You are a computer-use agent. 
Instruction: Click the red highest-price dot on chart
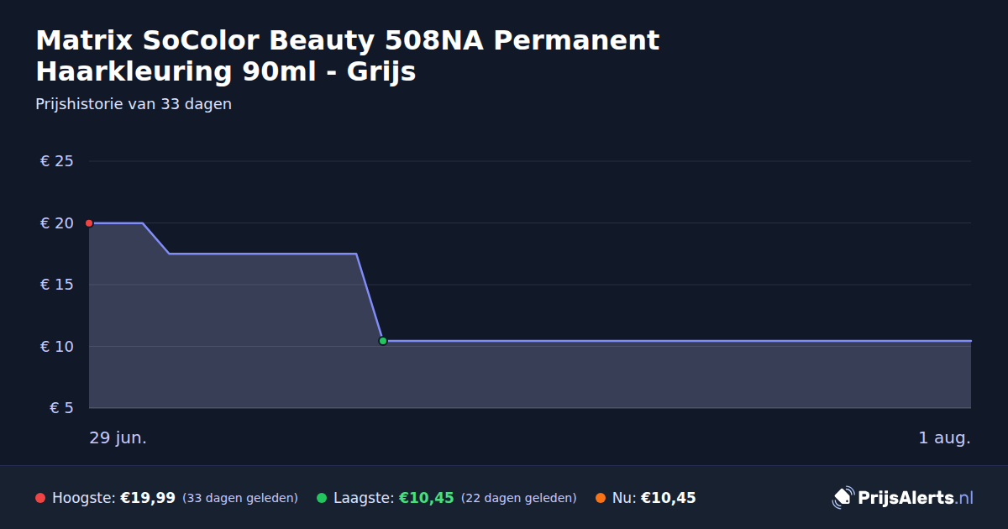tap(89, 223)
